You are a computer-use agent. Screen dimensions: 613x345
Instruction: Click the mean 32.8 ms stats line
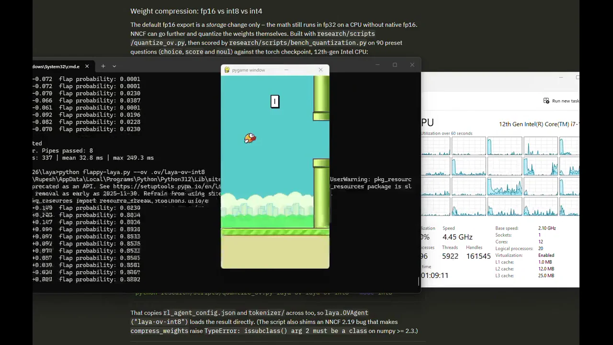pyautogui.click(x=93, y=158)
